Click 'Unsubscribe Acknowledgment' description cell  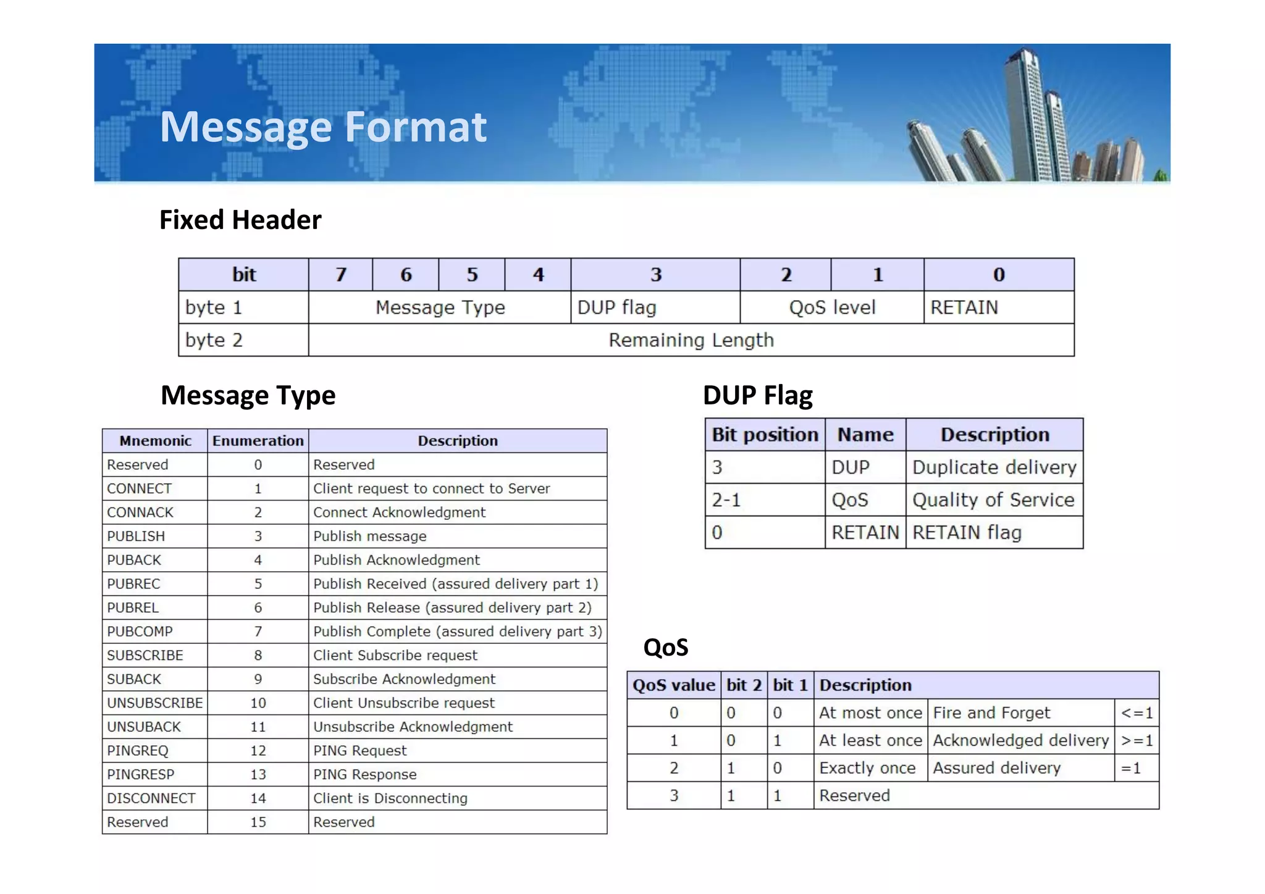tap(458, 727)
